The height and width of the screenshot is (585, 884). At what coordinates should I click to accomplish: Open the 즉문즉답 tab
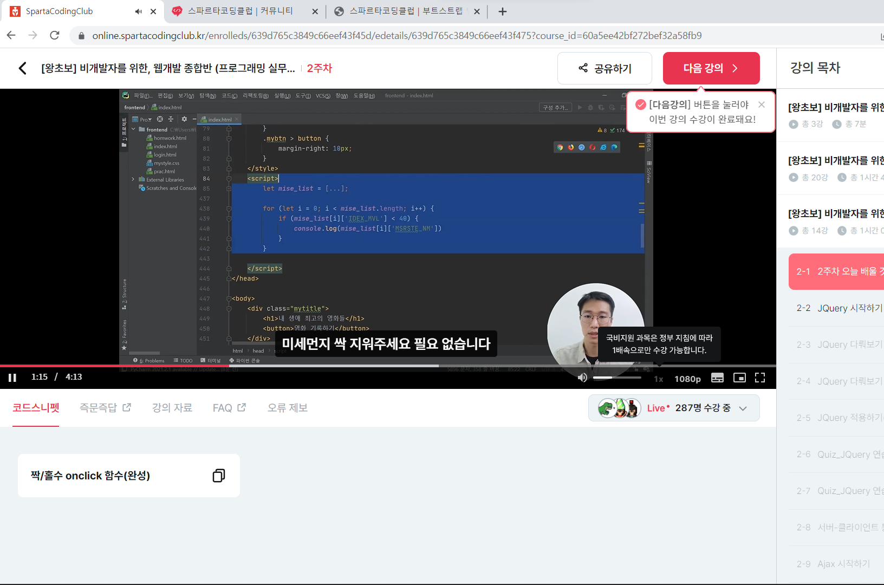(x=105, y=408)
